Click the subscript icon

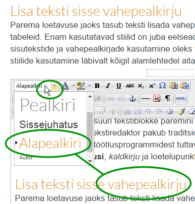click(141, 86)
